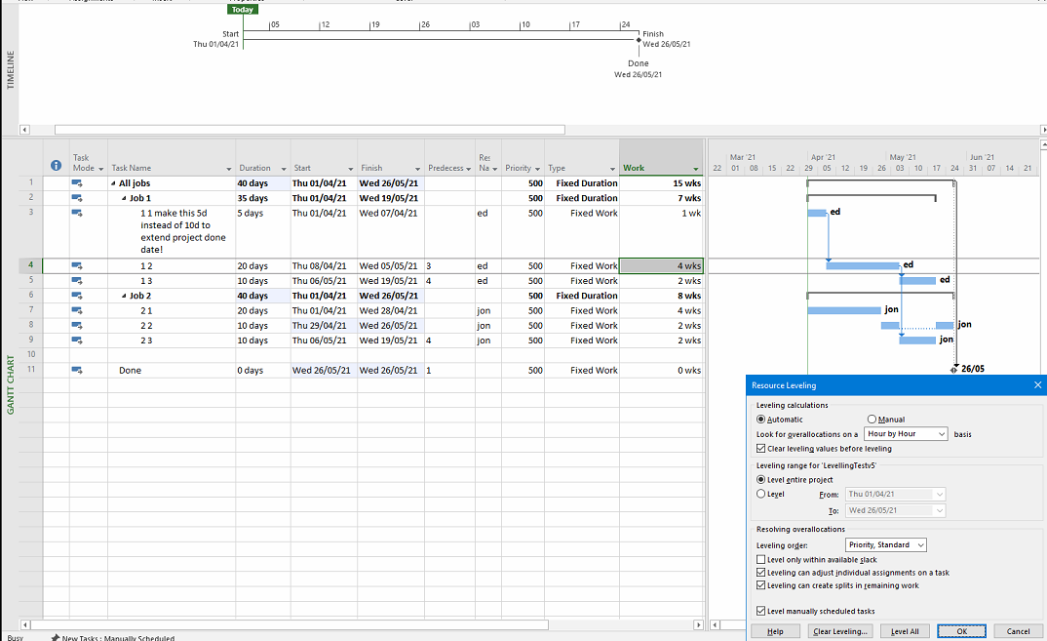This screenshot has height=641, width=1047.
Task: Click the Type column header
Action: [582, 159]
